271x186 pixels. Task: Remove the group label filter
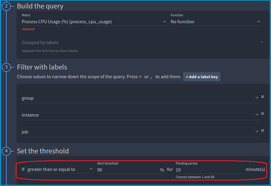tap(262, 97)
